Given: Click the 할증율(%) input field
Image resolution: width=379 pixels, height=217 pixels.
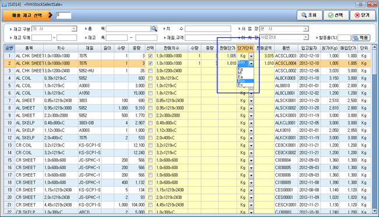Looking at the screenshot, I should click(344, 38).
